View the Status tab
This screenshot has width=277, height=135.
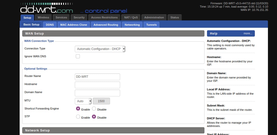click(x=175, y=17)
